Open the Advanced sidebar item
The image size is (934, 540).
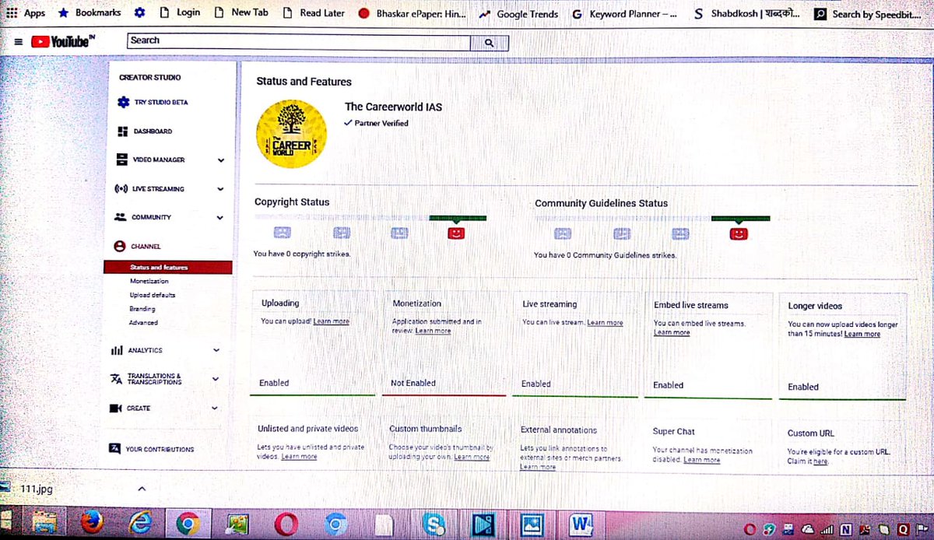(x=143, y=322)
